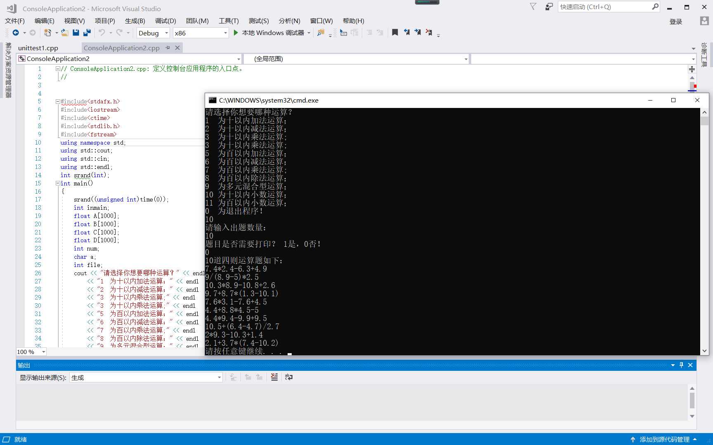The height and width of the screenshot is (445, 713).
Task: Collapse the #include block at line 5
Action: tap(58, 101)
